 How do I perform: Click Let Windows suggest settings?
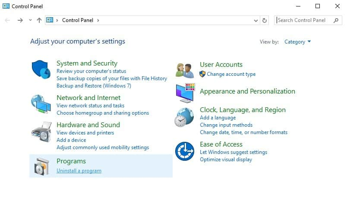[233, 152]
